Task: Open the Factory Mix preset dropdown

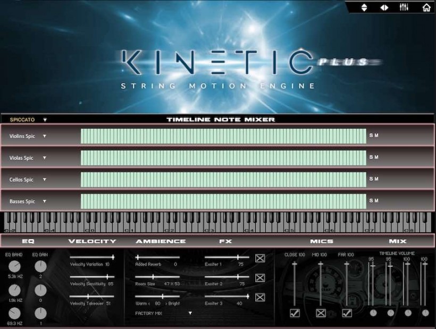Action: click(x=190, y=313)
